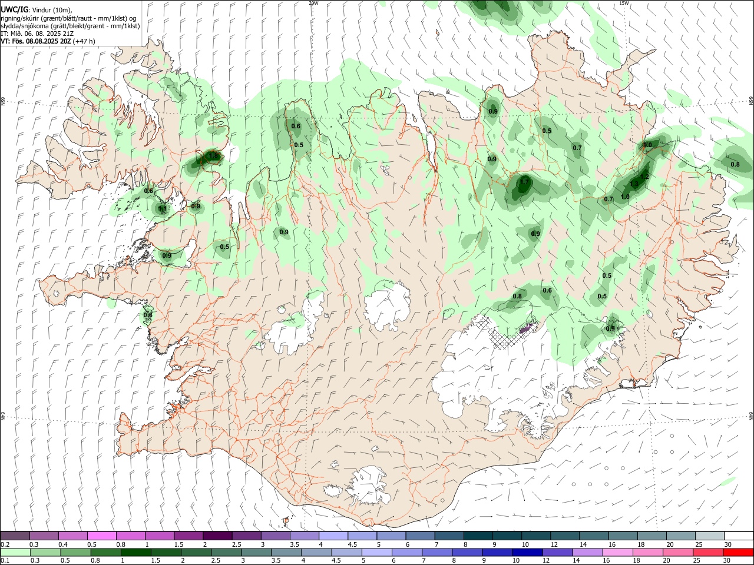Pick the very dark purple 2–2.5 swatch in the upper legend row

click(x=217, y=536)
